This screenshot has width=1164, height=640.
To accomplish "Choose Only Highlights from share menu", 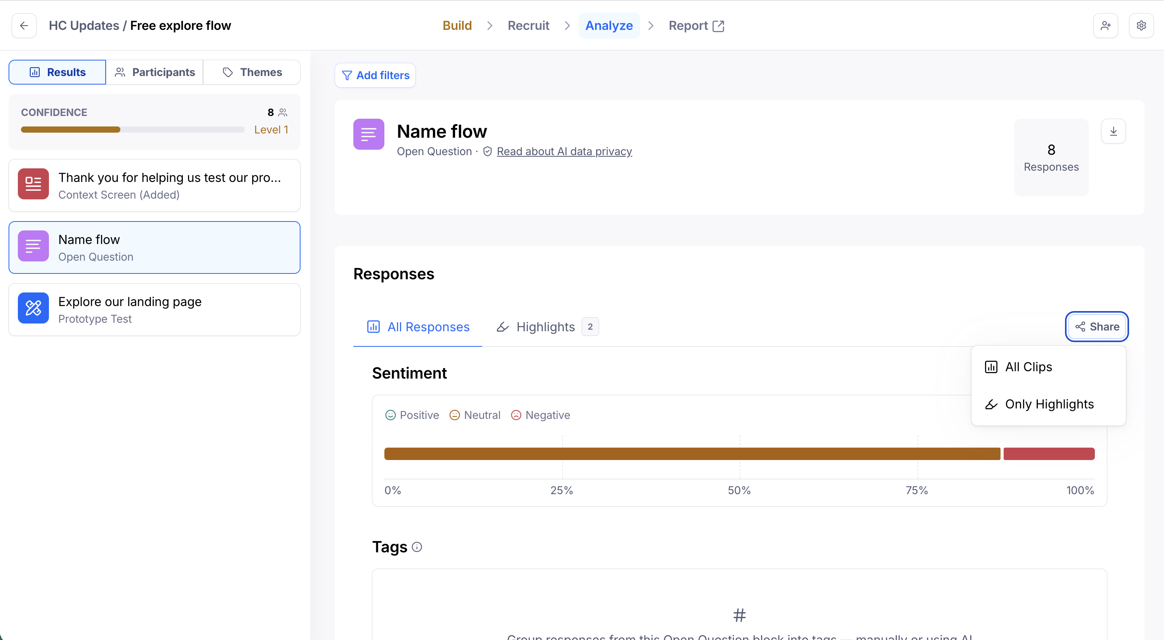I will click(1048, 404).
